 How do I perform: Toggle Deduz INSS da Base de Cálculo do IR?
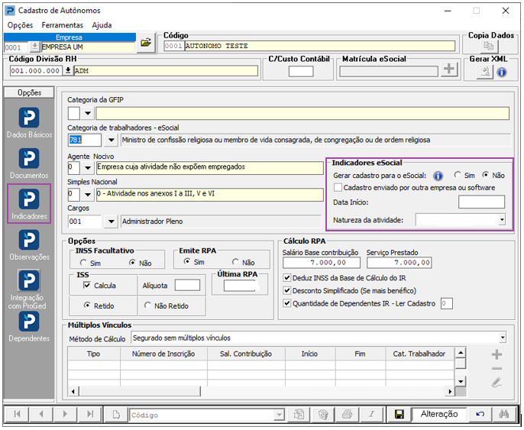point(286,278)
